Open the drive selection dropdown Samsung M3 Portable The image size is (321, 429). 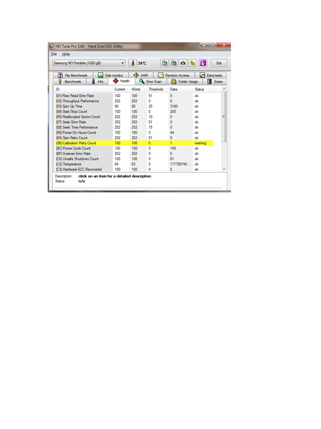(x=89, y=63)
